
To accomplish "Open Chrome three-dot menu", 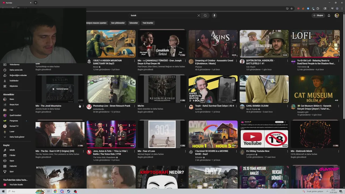I will coord(341,8).
